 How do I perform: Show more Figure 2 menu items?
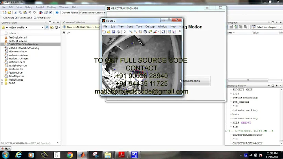coord(180,26)
